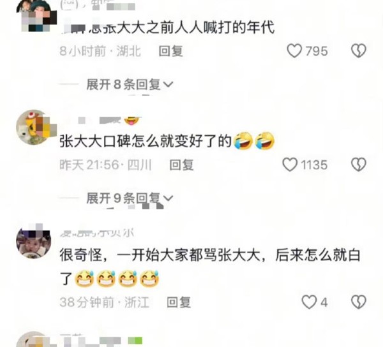383x347 pixels.
Task: Reply to the 8小时前 湖北 comment
Action: tap(170, 51)
